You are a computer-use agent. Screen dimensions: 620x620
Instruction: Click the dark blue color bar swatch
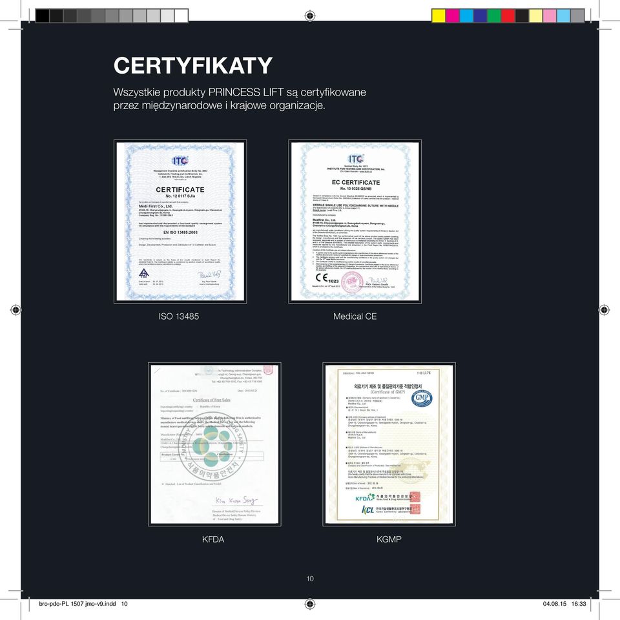click(x=480, y=15)
